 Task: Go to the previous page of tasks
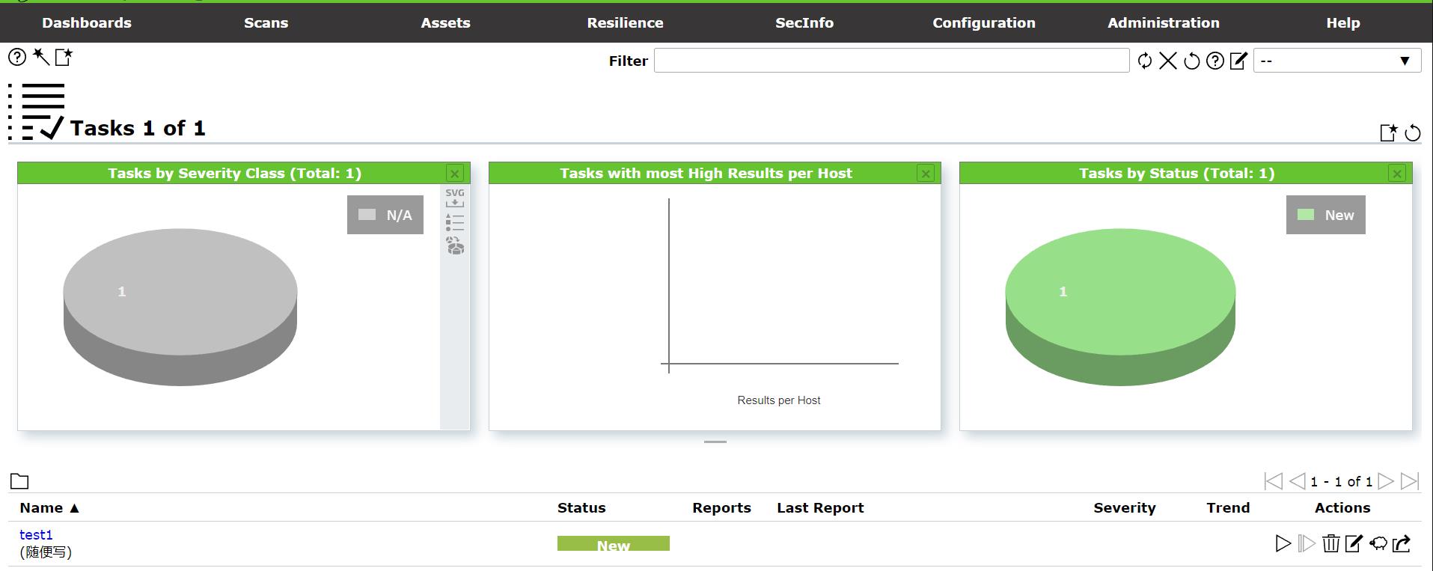pos(1297,481)
